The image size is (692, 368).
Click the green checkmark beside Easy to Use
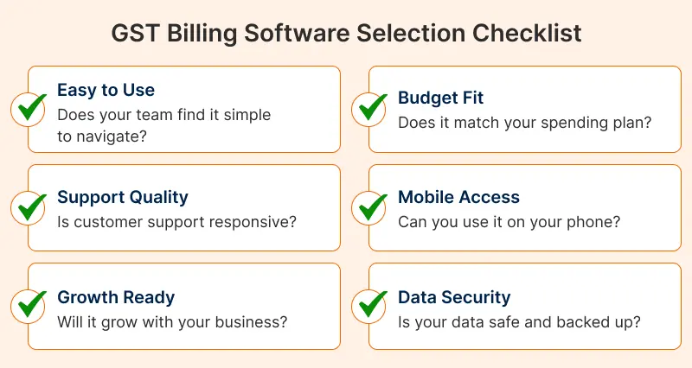coord(29,109)
